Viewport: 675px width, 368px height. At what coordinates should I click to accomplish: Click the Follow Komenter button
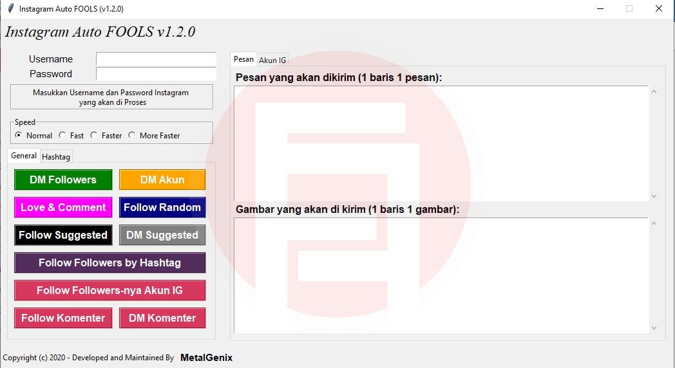click(63, 318)
